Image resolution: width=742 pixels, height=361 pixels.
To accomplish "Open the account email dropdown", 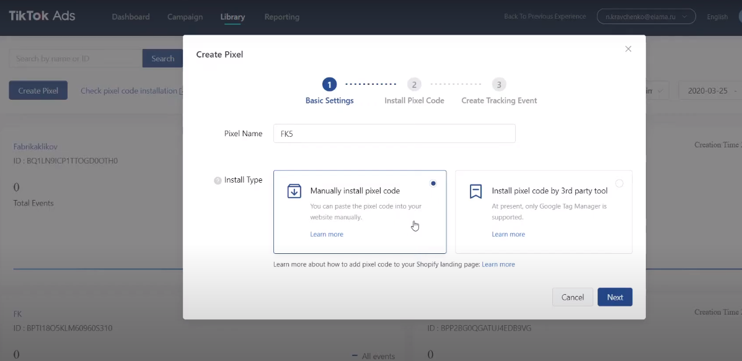I will click(x=646, y=17).
